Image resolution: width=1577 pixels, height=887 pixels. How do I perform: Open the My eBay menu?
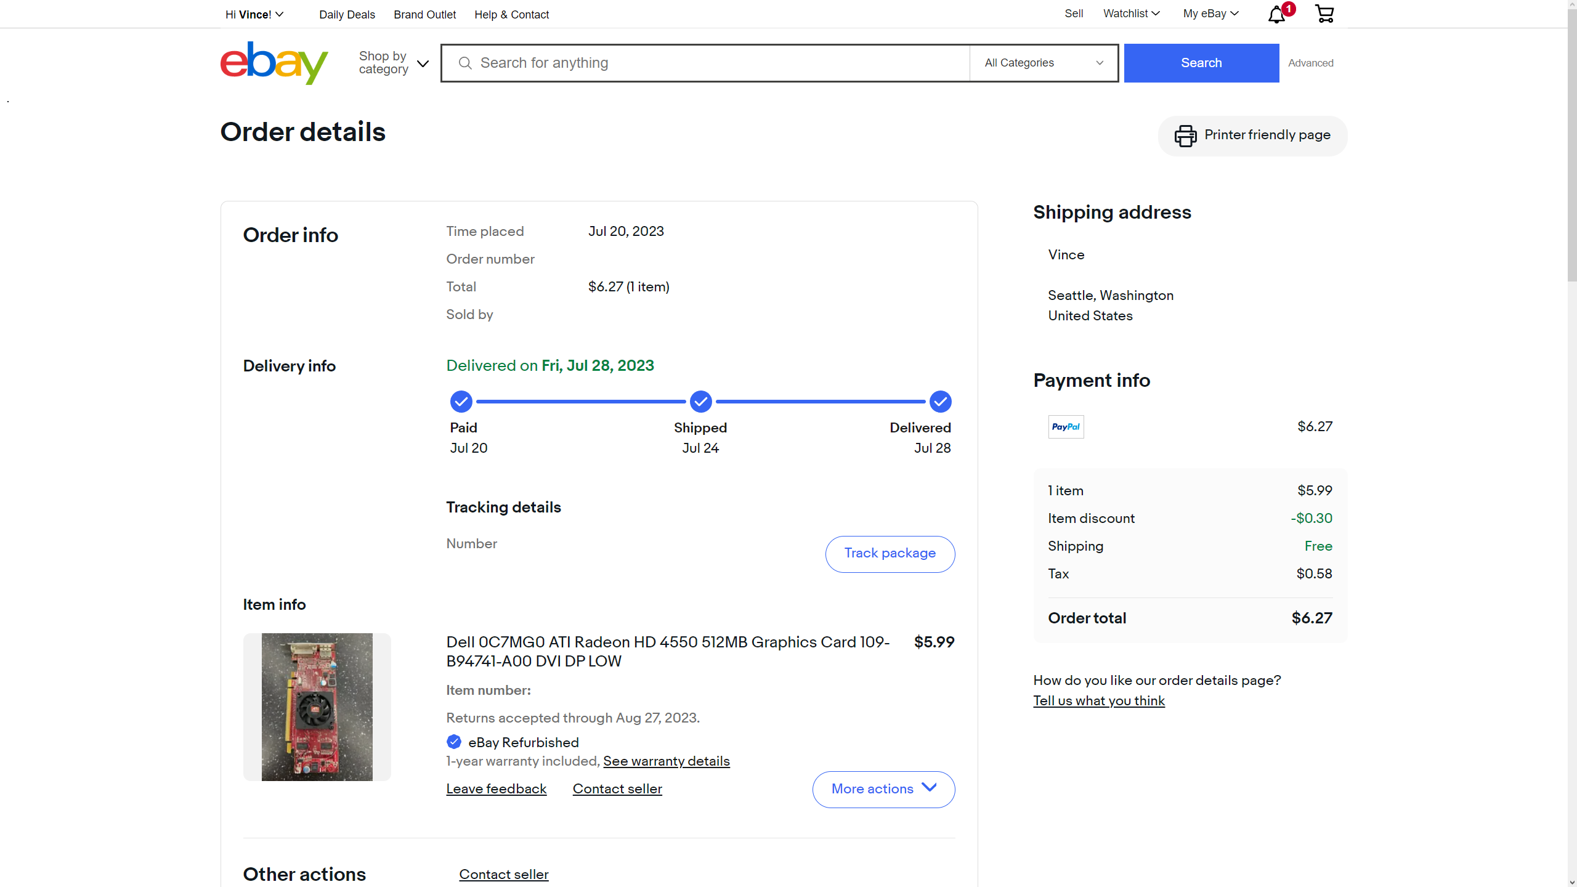1210,14
